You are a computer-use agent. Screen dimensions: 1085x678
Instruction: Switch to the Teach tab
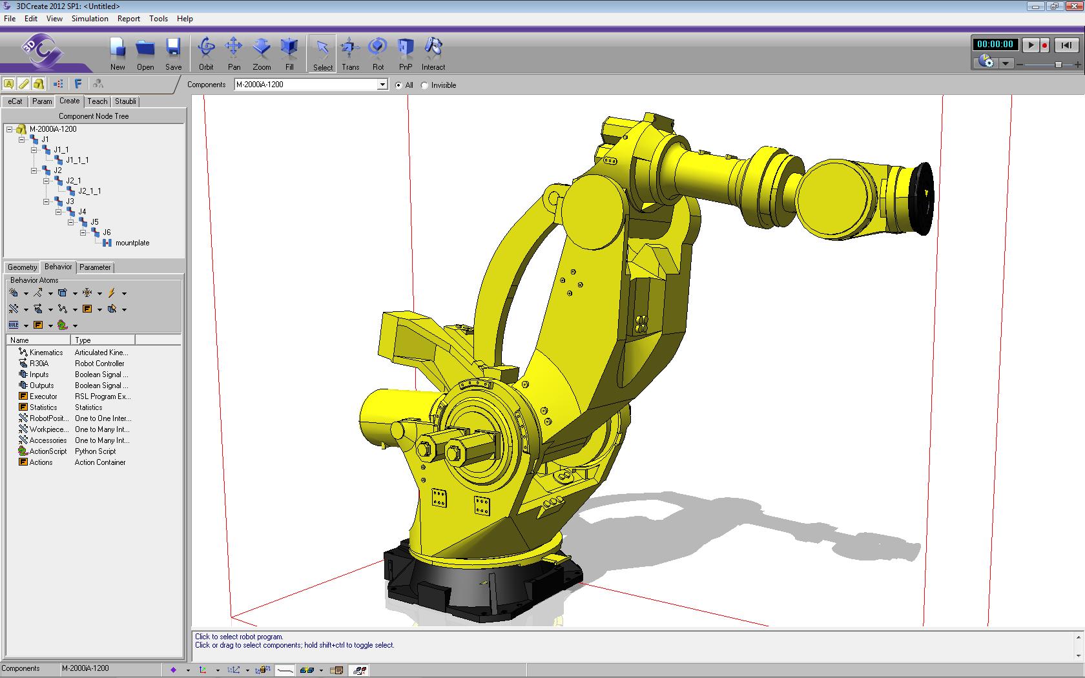(x=98, y=101)
